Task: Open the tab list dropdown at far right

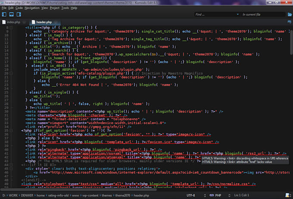Action: pos(289,22)
